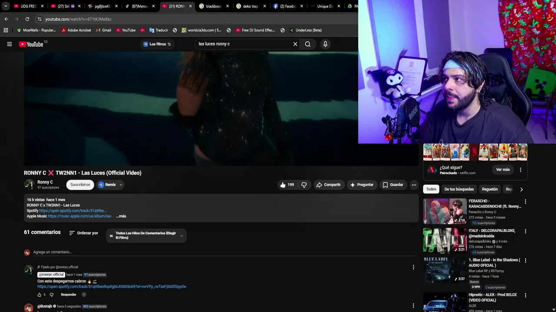Open site information icon in address bar

(x=40, y=19)
